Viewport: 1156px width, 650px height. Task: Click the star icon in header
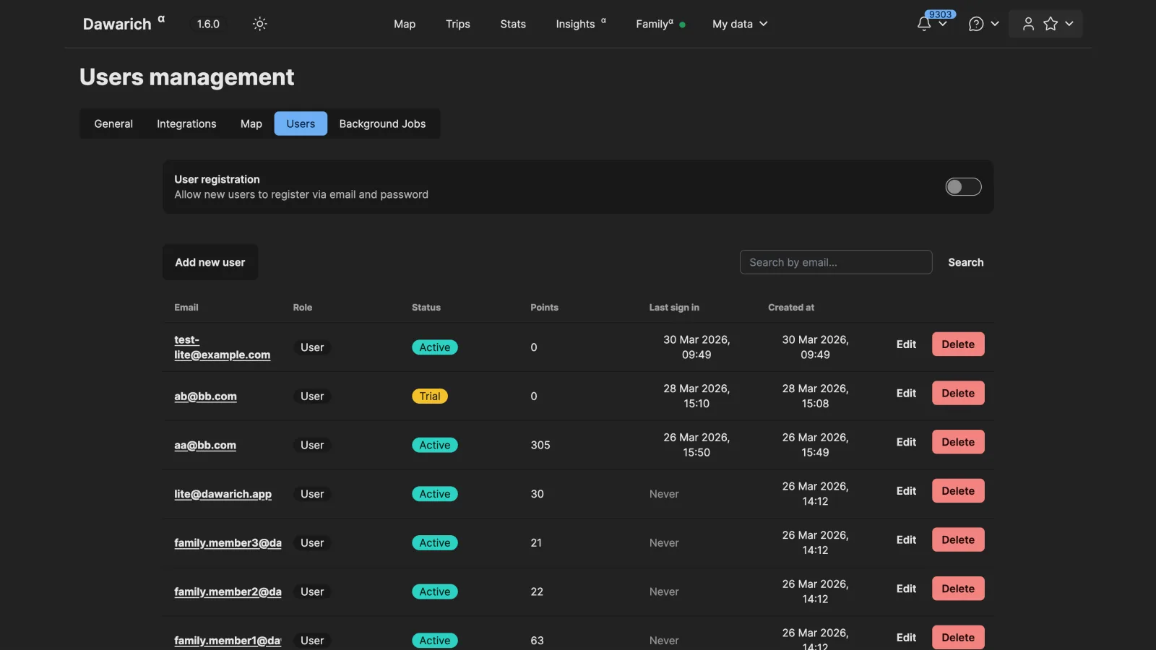[1051, 24]
